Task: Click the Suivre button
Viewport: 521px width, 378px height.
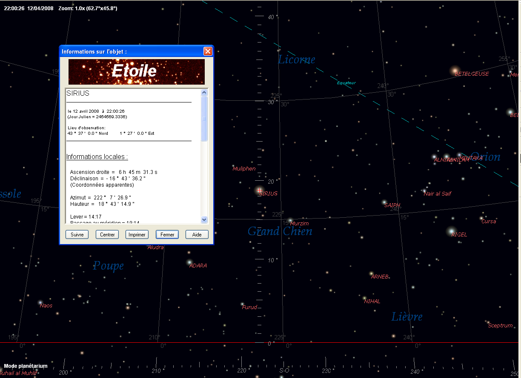Action: (x=77, y=235)
